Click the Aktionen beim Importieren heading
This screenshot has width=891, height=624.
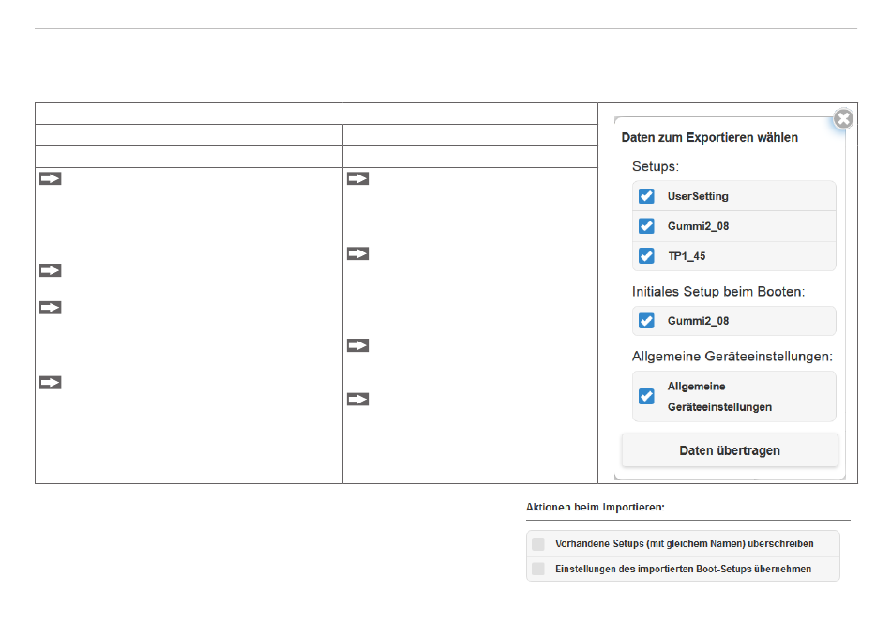[595, 507]
